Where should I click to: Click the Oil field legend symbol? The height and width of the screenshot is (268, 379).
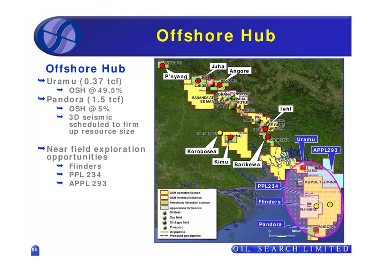(164, 213)
